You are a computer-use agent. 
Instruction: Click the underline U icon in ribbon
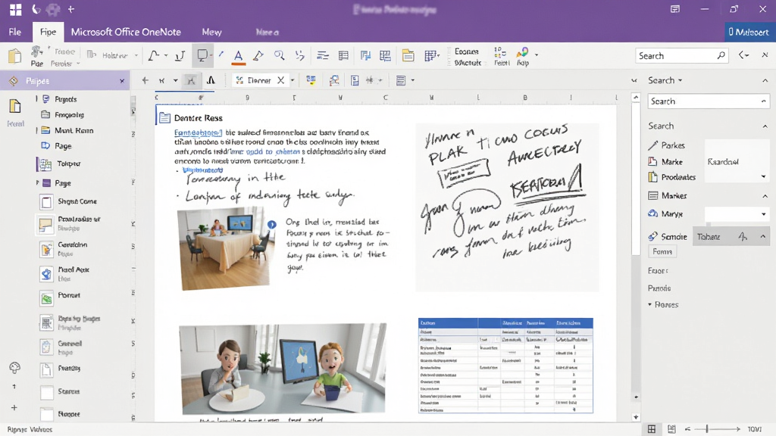pyautogui.click(x=180, y=55)
